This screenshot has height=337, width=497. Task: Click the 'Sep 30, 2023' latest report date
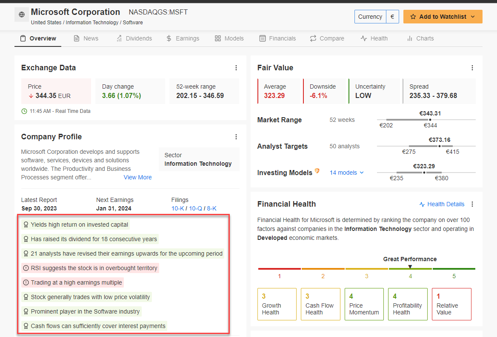pyautogui.click(x=39, y=208)
